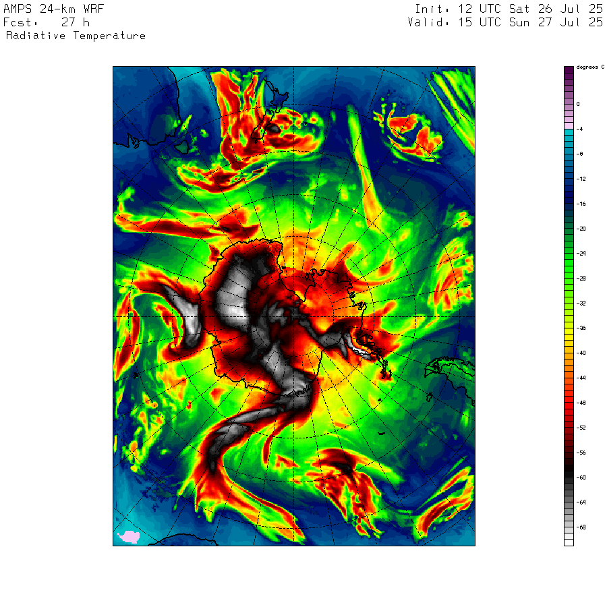Click the "Radiative Temperature" label

[76, 36]
